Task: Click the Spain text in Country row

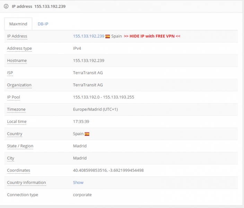Action: coord(78,134)
